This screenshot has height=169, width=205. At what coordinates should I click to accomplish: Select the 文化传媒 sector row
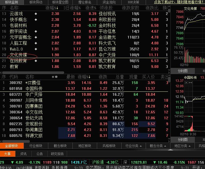coord(84,55)
